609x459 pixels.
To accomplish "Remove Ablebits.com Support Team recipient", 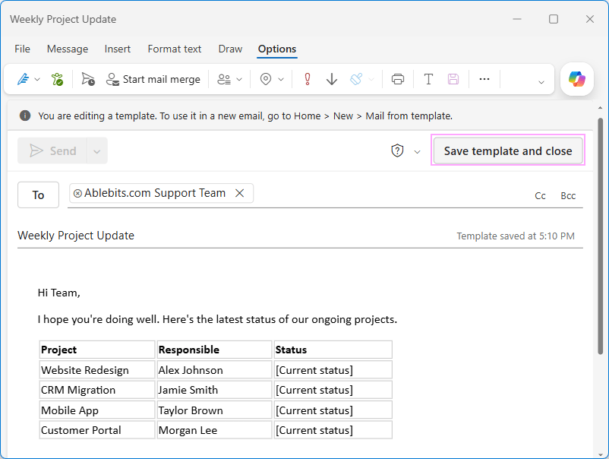I will (240, 193).
